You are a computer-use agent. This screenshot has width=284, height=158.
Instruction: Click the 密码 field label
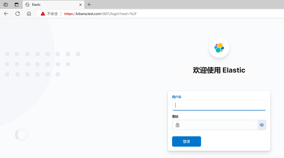175,116
